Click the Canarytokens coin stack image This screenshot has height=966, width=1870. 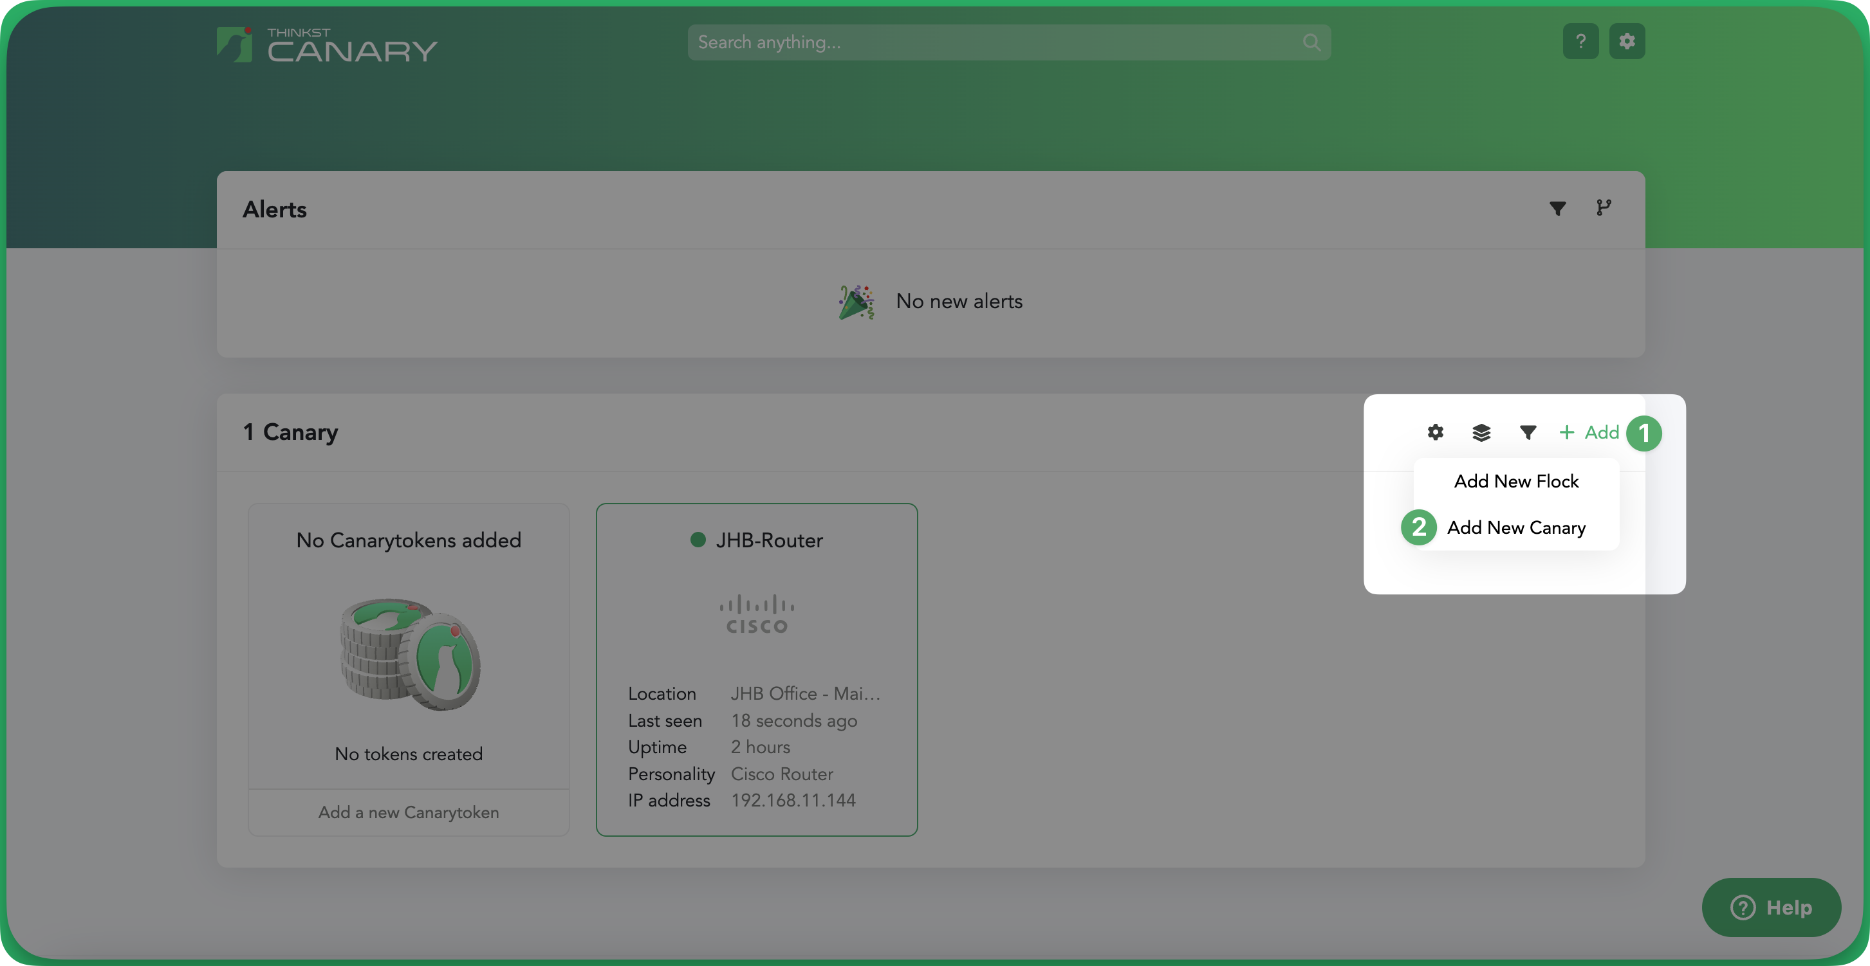point(410,653)
